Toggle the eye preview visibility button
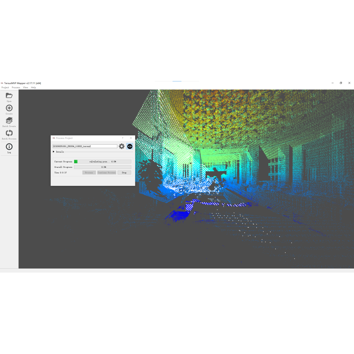Image resolution: width=354 pixels, height=354 pixels. [130, 146]
